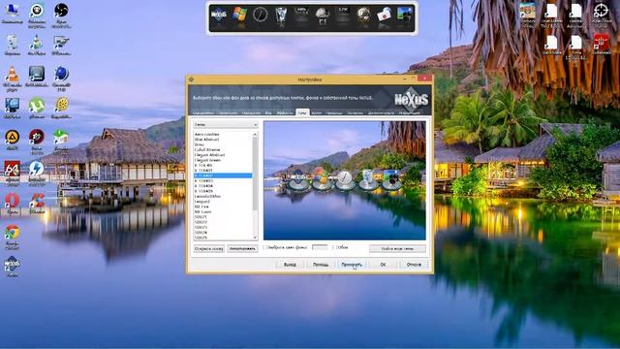Switch to the 'Звуки' tab

pos(317,112)
